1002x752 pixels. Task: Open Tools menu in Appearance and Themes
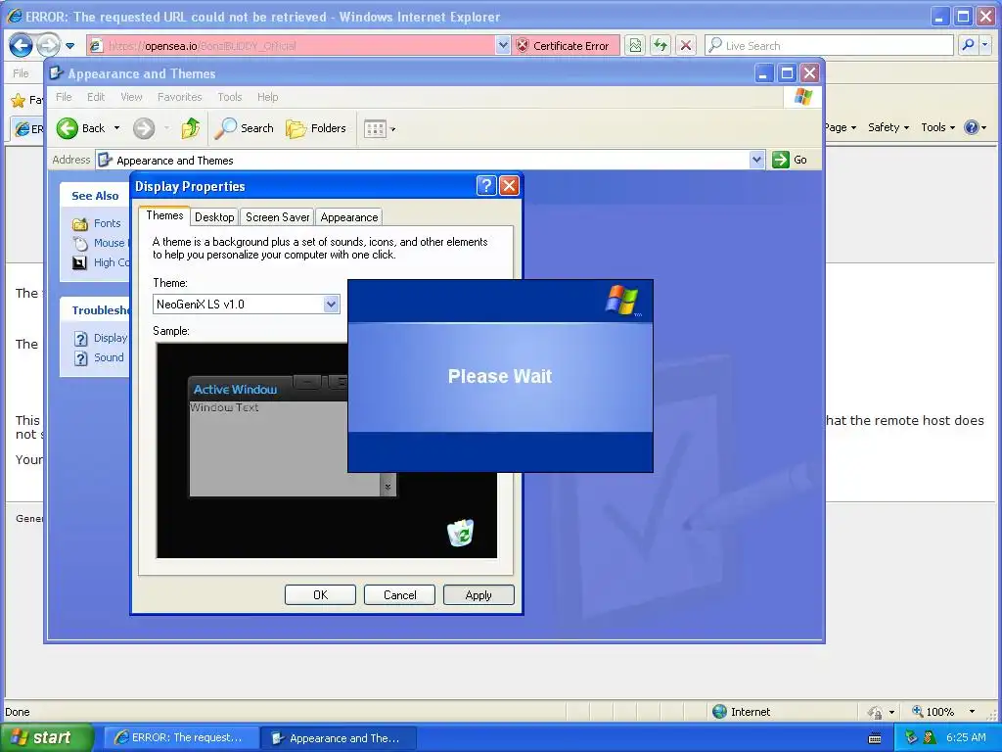click(x=229, y=97)
